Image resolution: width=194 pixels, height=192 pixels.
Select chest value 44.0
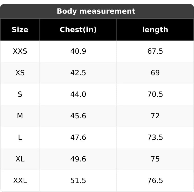click(78, 94)
